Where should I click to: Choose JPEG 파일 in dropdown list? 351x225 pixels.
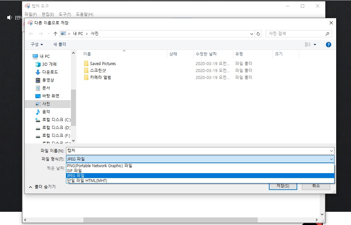click(x=200, y=175)
